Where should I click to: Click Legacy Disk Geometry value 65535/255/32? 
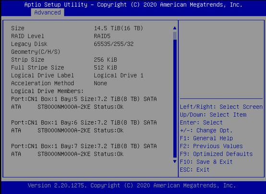114,44
